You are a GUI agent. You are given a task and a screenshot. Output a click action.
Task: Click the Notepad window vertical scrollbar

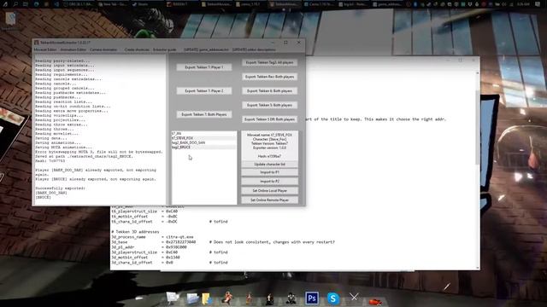click(478, 171)
